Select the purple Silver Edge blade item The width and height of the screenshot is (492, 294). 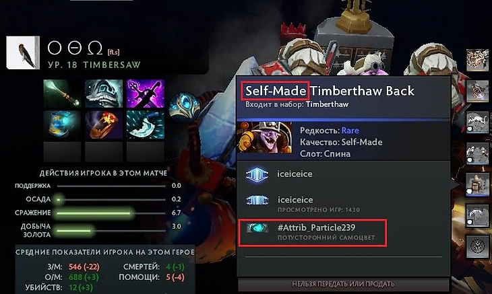point(146,94)
